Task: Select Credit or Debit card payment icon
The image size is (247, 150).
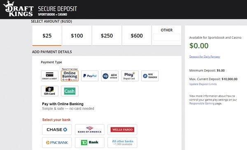Action: [50, 76]
